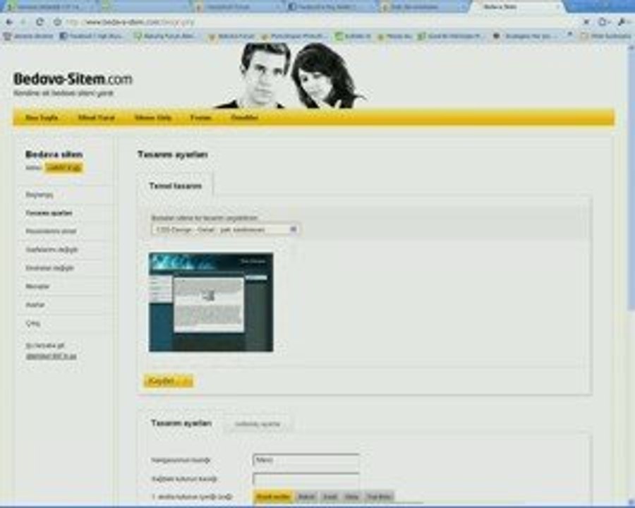The image size is (635, 508).
Task: Open the browser page menu icon
Action: [603, 22]
